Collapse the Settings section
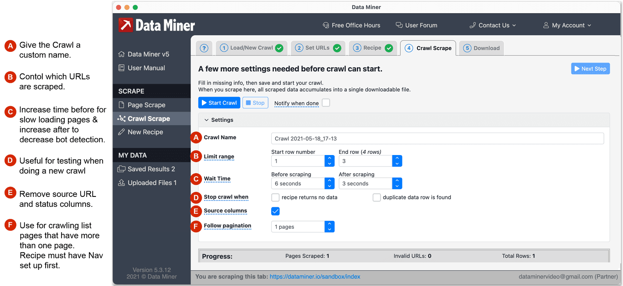 (206, 120)
